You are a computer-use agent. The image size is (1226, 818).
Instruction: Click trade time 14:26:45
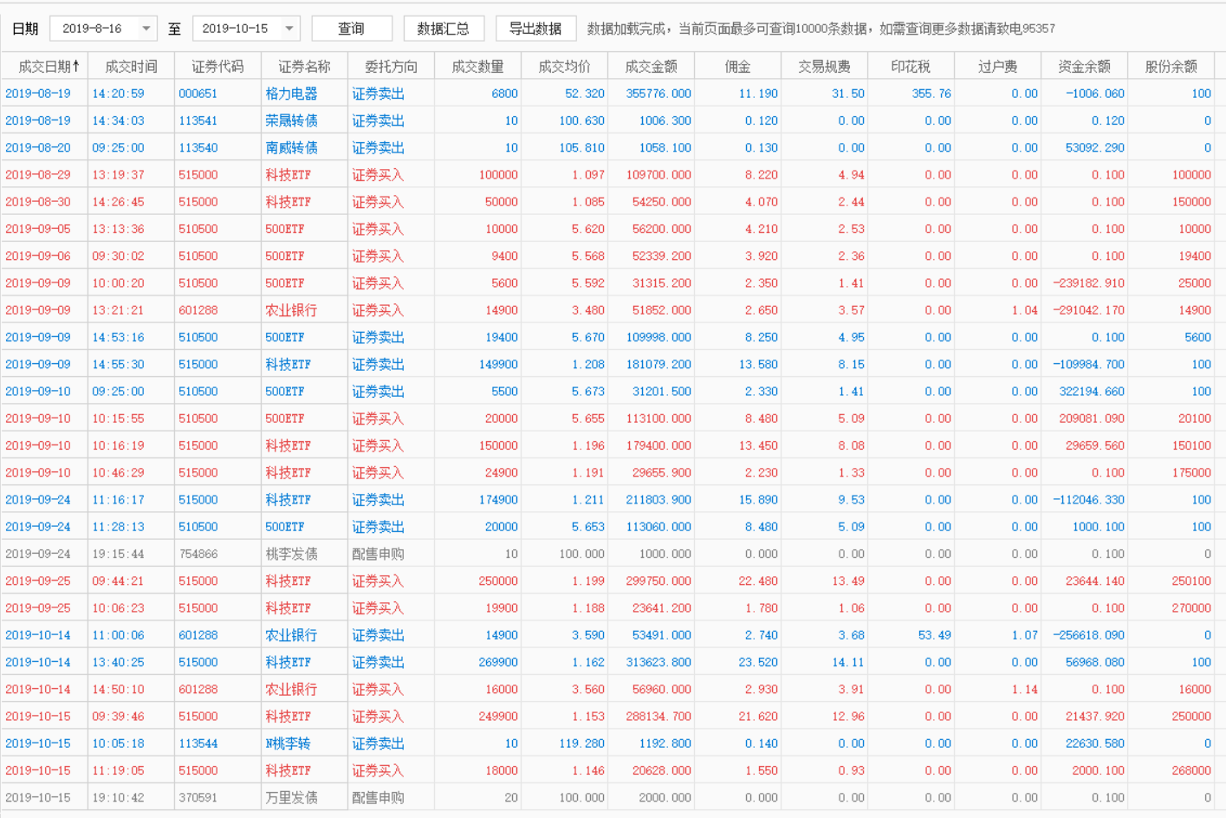coord(118,202)
